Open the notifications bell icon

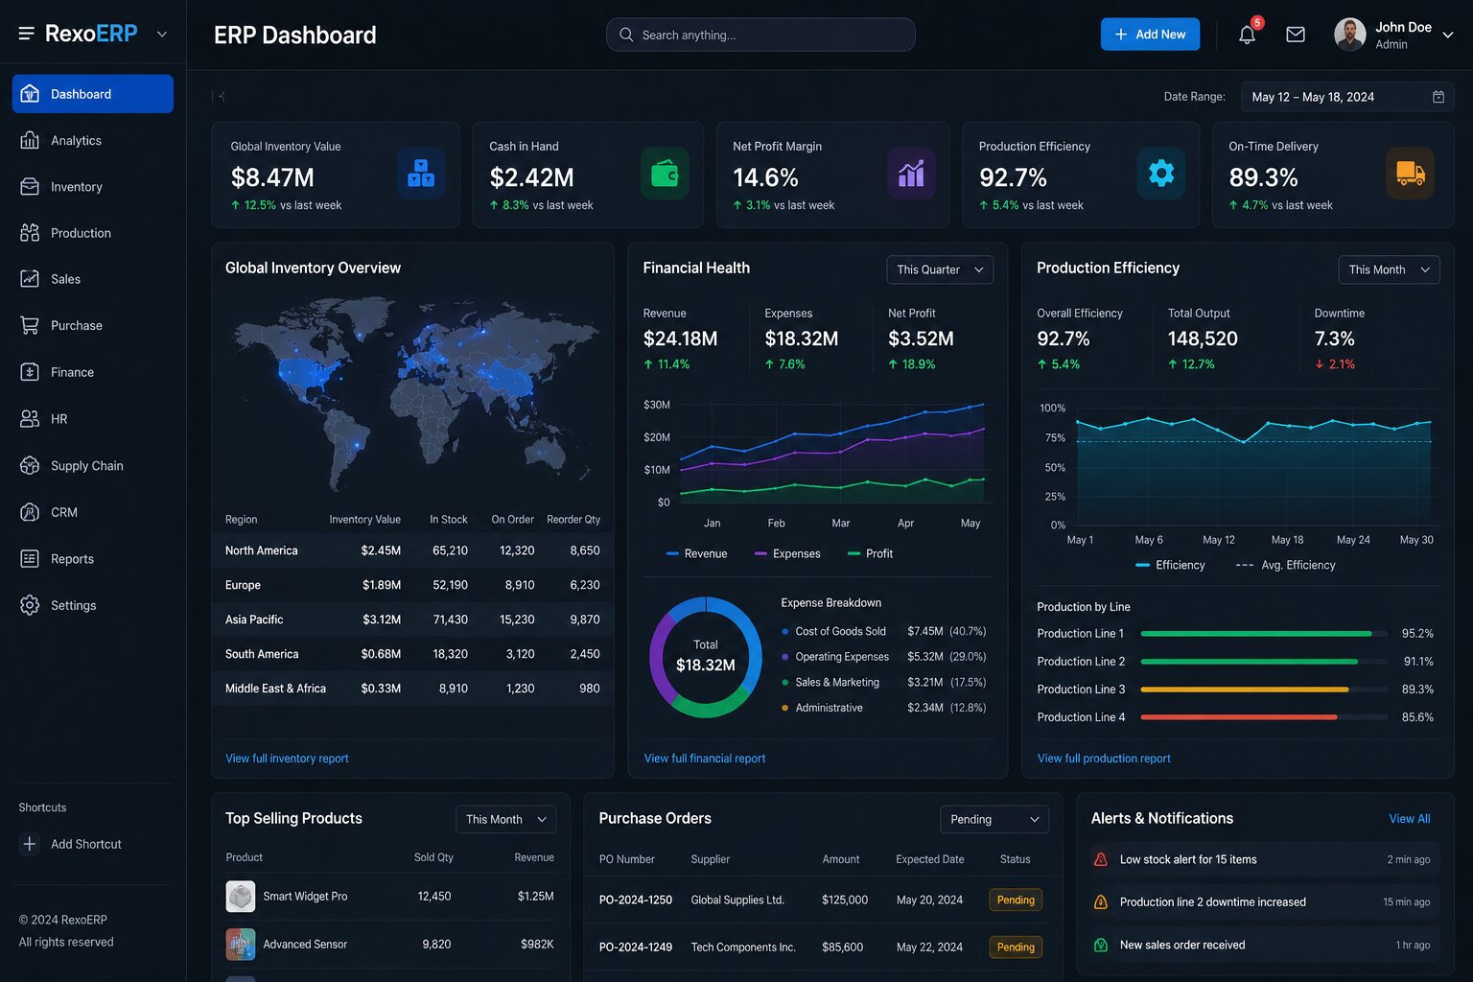coord(1247,35)
